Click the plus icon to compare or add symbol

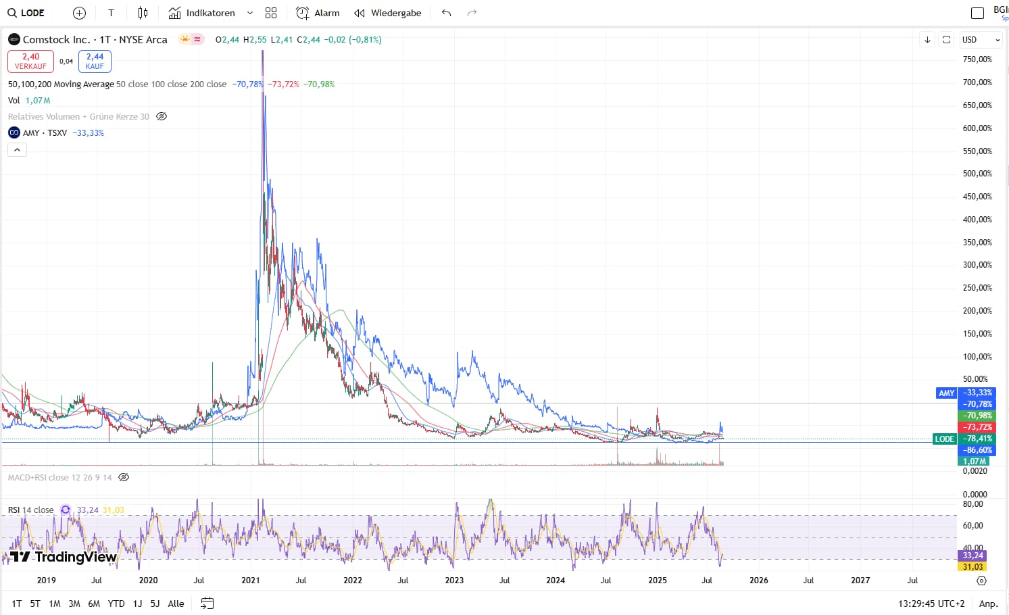pos(79,13)
